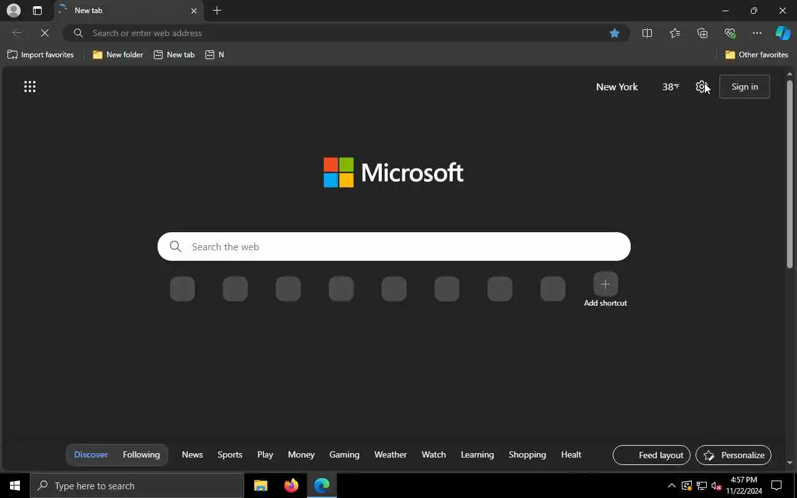Open the Watch category
This screenshot has width=797, height=498.
click(434, 454)
